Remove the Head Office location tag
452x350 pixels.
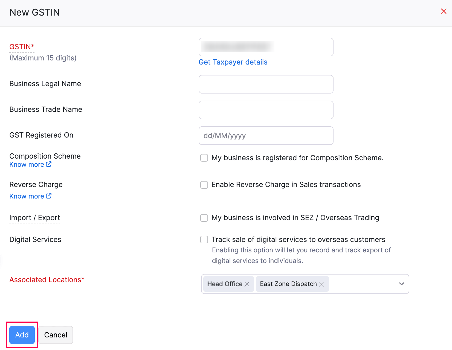click(247, 284)
